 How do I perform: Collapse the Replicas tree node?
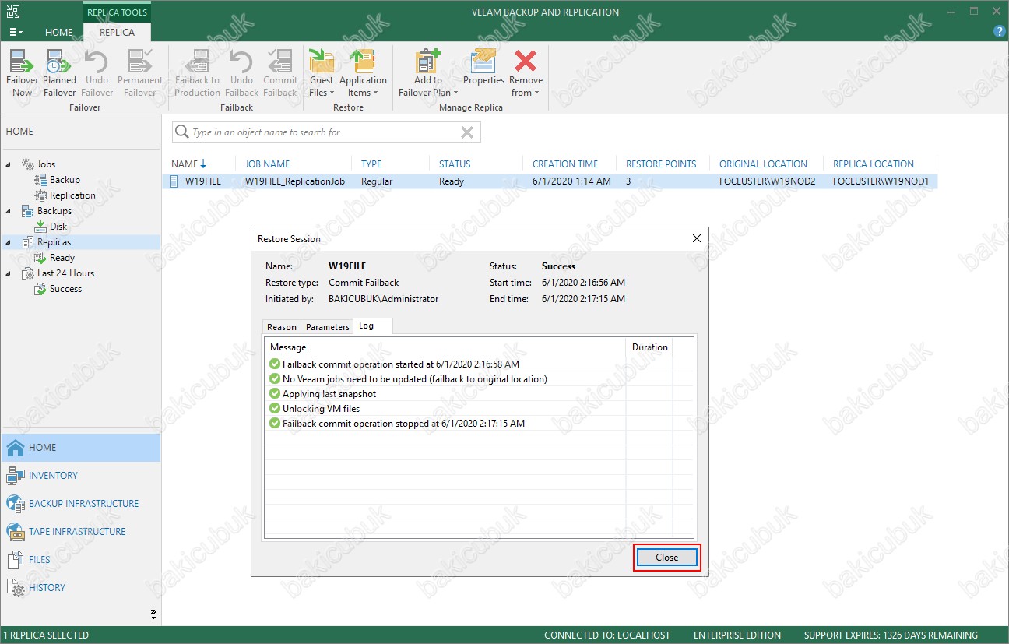(9, 242)
